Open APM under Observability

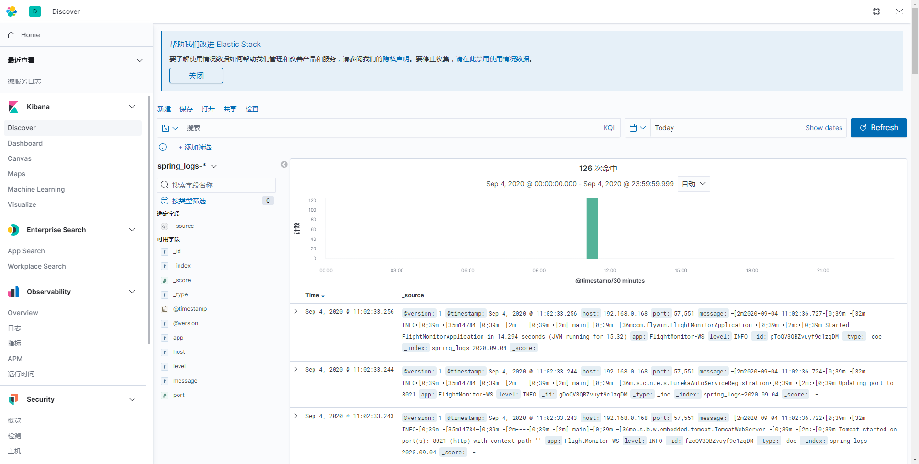pos(15,359)
